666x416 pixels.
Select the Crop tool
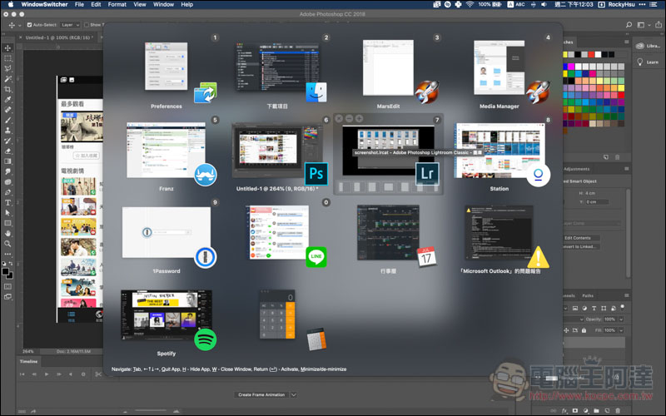(x=7, y=89)
